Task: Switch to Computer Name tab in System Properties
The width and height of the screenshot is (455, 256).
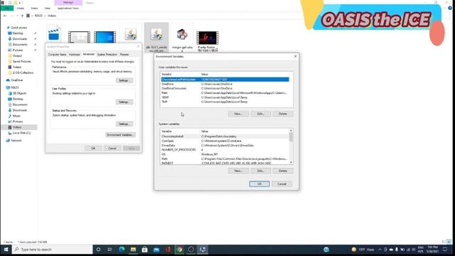Action: tap(57, 55)
